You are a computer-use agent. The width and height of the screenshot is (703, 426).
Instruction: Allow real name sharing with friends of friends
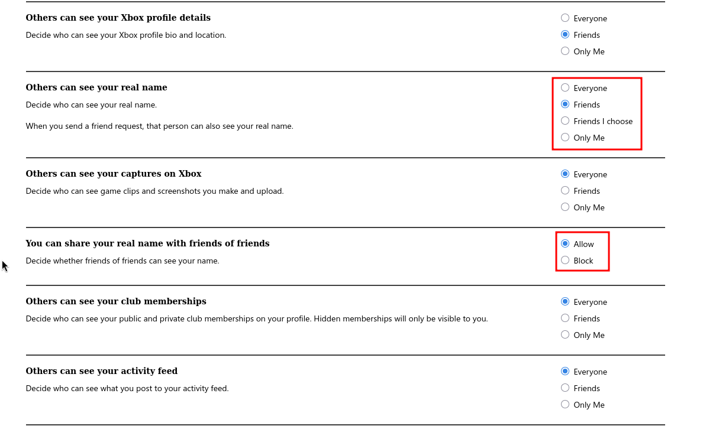565,243
